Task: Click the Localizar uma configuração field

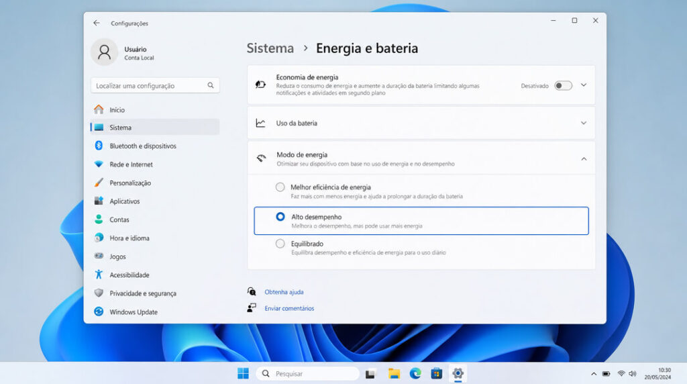Action: pos(155,85)
